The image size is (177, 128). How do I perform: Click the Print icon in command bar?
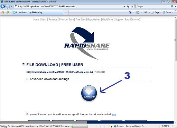(x=146, y=12)
